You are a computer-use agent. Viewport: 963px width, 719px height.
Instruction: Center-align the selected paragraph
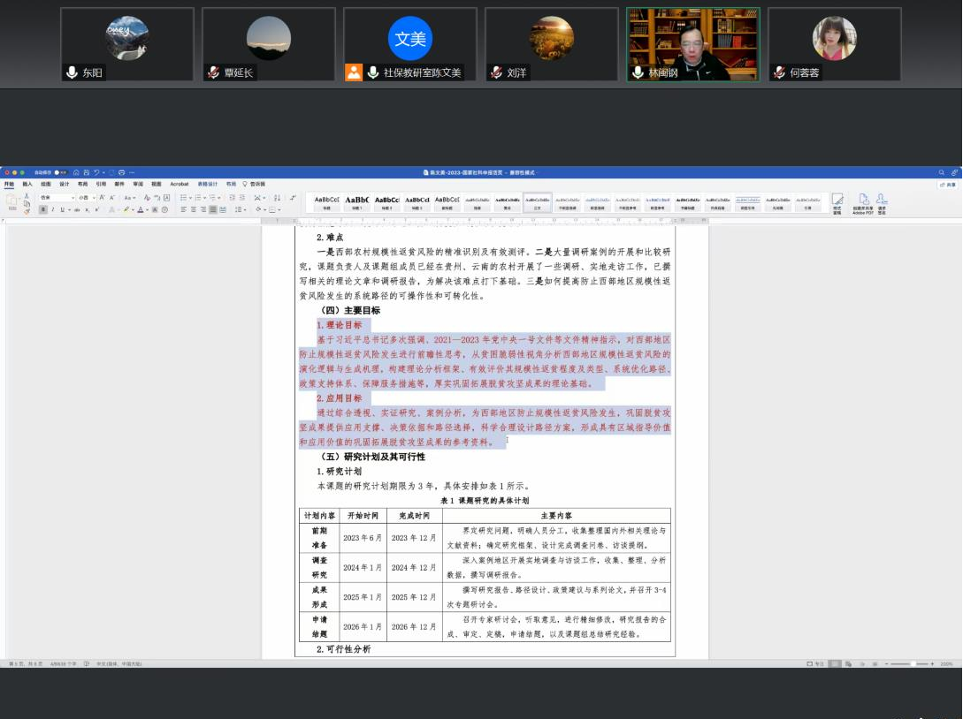[193, 209]
